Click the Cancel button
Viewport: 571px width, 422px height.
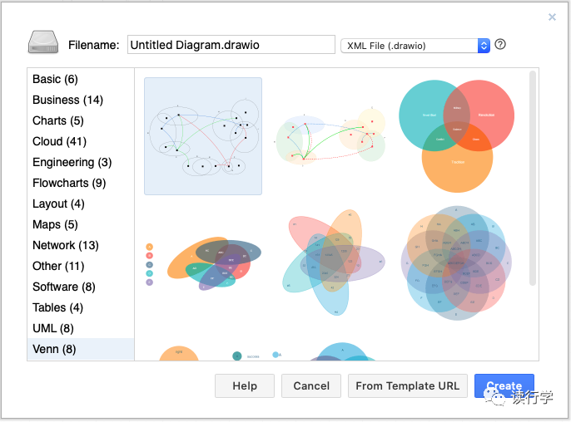311,385
